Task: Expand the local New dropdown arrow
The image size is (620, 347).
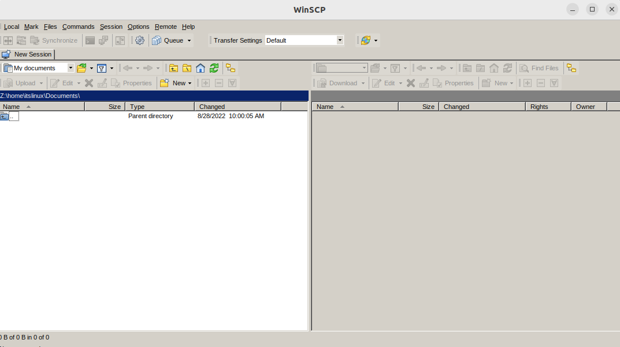Action: tap(190, 83)
